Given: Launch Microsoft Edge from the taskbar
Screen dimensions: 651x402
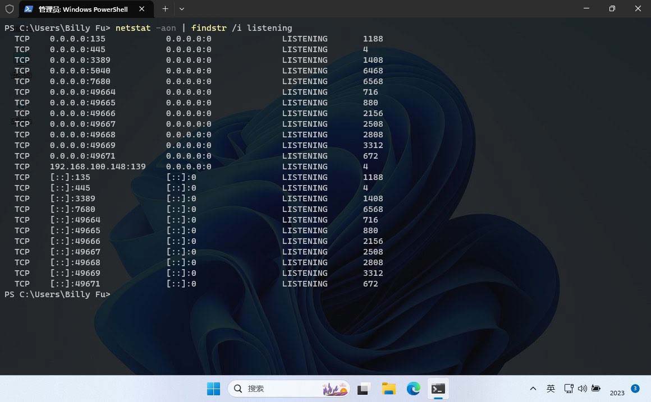Looking at the screenshot, I should pyautogui.click(x=414, y=389).
